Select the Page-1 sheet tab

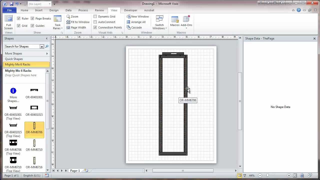[75, 171]
